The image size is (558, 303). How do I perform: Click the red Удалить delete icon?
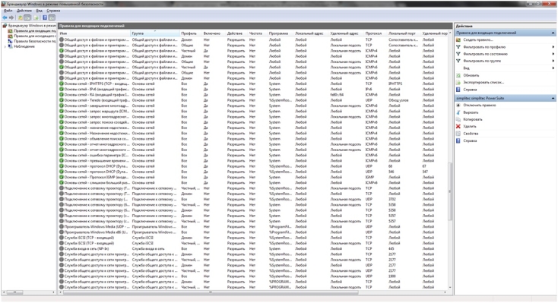(458, 126)
